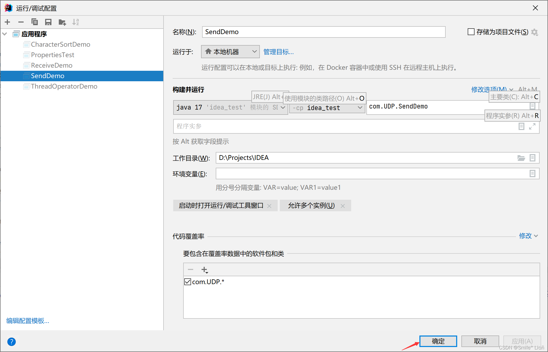Uncheck the com.UDP.* coverage checkbox
This screenshot has height=352, width=548.
(x=188, y=282)
